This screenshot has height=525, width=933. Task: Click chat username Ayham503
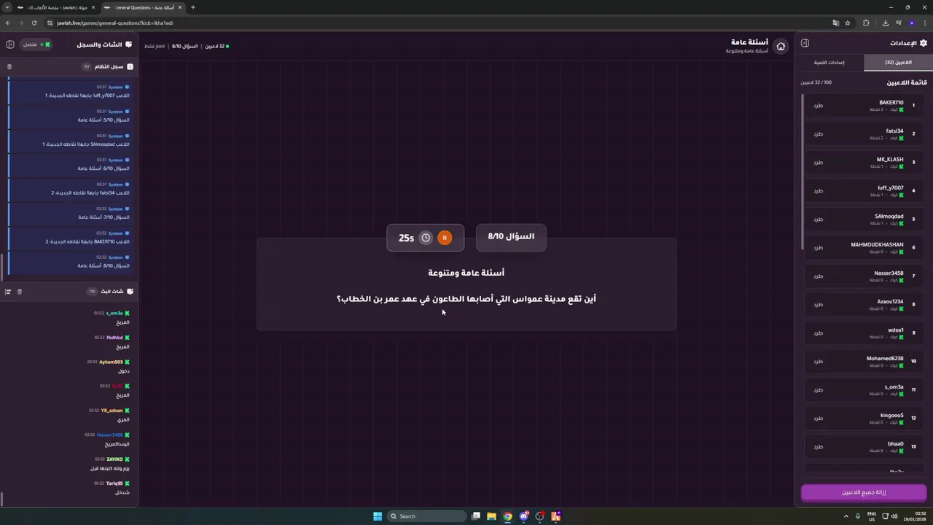(111, 362)
